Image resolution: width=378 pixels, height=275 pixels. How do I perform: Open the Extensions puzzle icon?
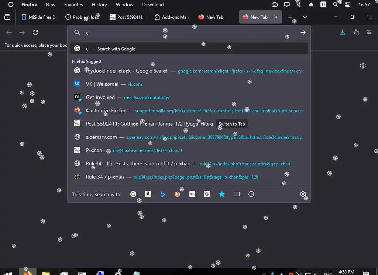[x=356, y=32]
